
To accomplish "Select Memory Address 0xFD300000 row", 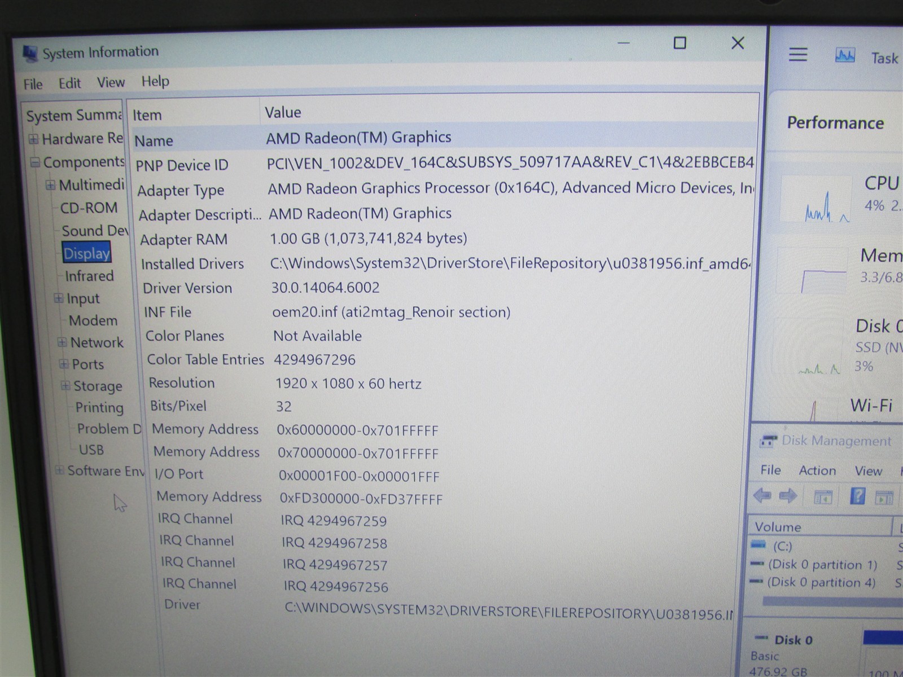I will 450,498.
